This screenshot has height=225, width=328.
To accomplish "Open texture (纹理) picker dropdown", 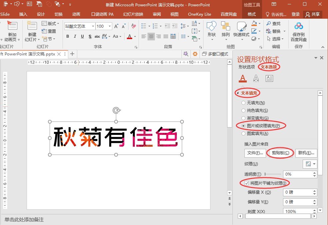I will click(310, 164).
